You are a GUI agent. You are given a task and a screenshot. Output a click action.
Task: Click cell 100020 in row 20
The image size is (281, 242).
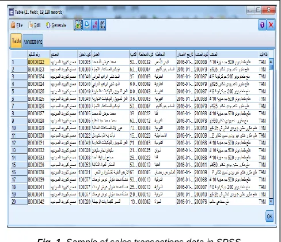[85, 202]
